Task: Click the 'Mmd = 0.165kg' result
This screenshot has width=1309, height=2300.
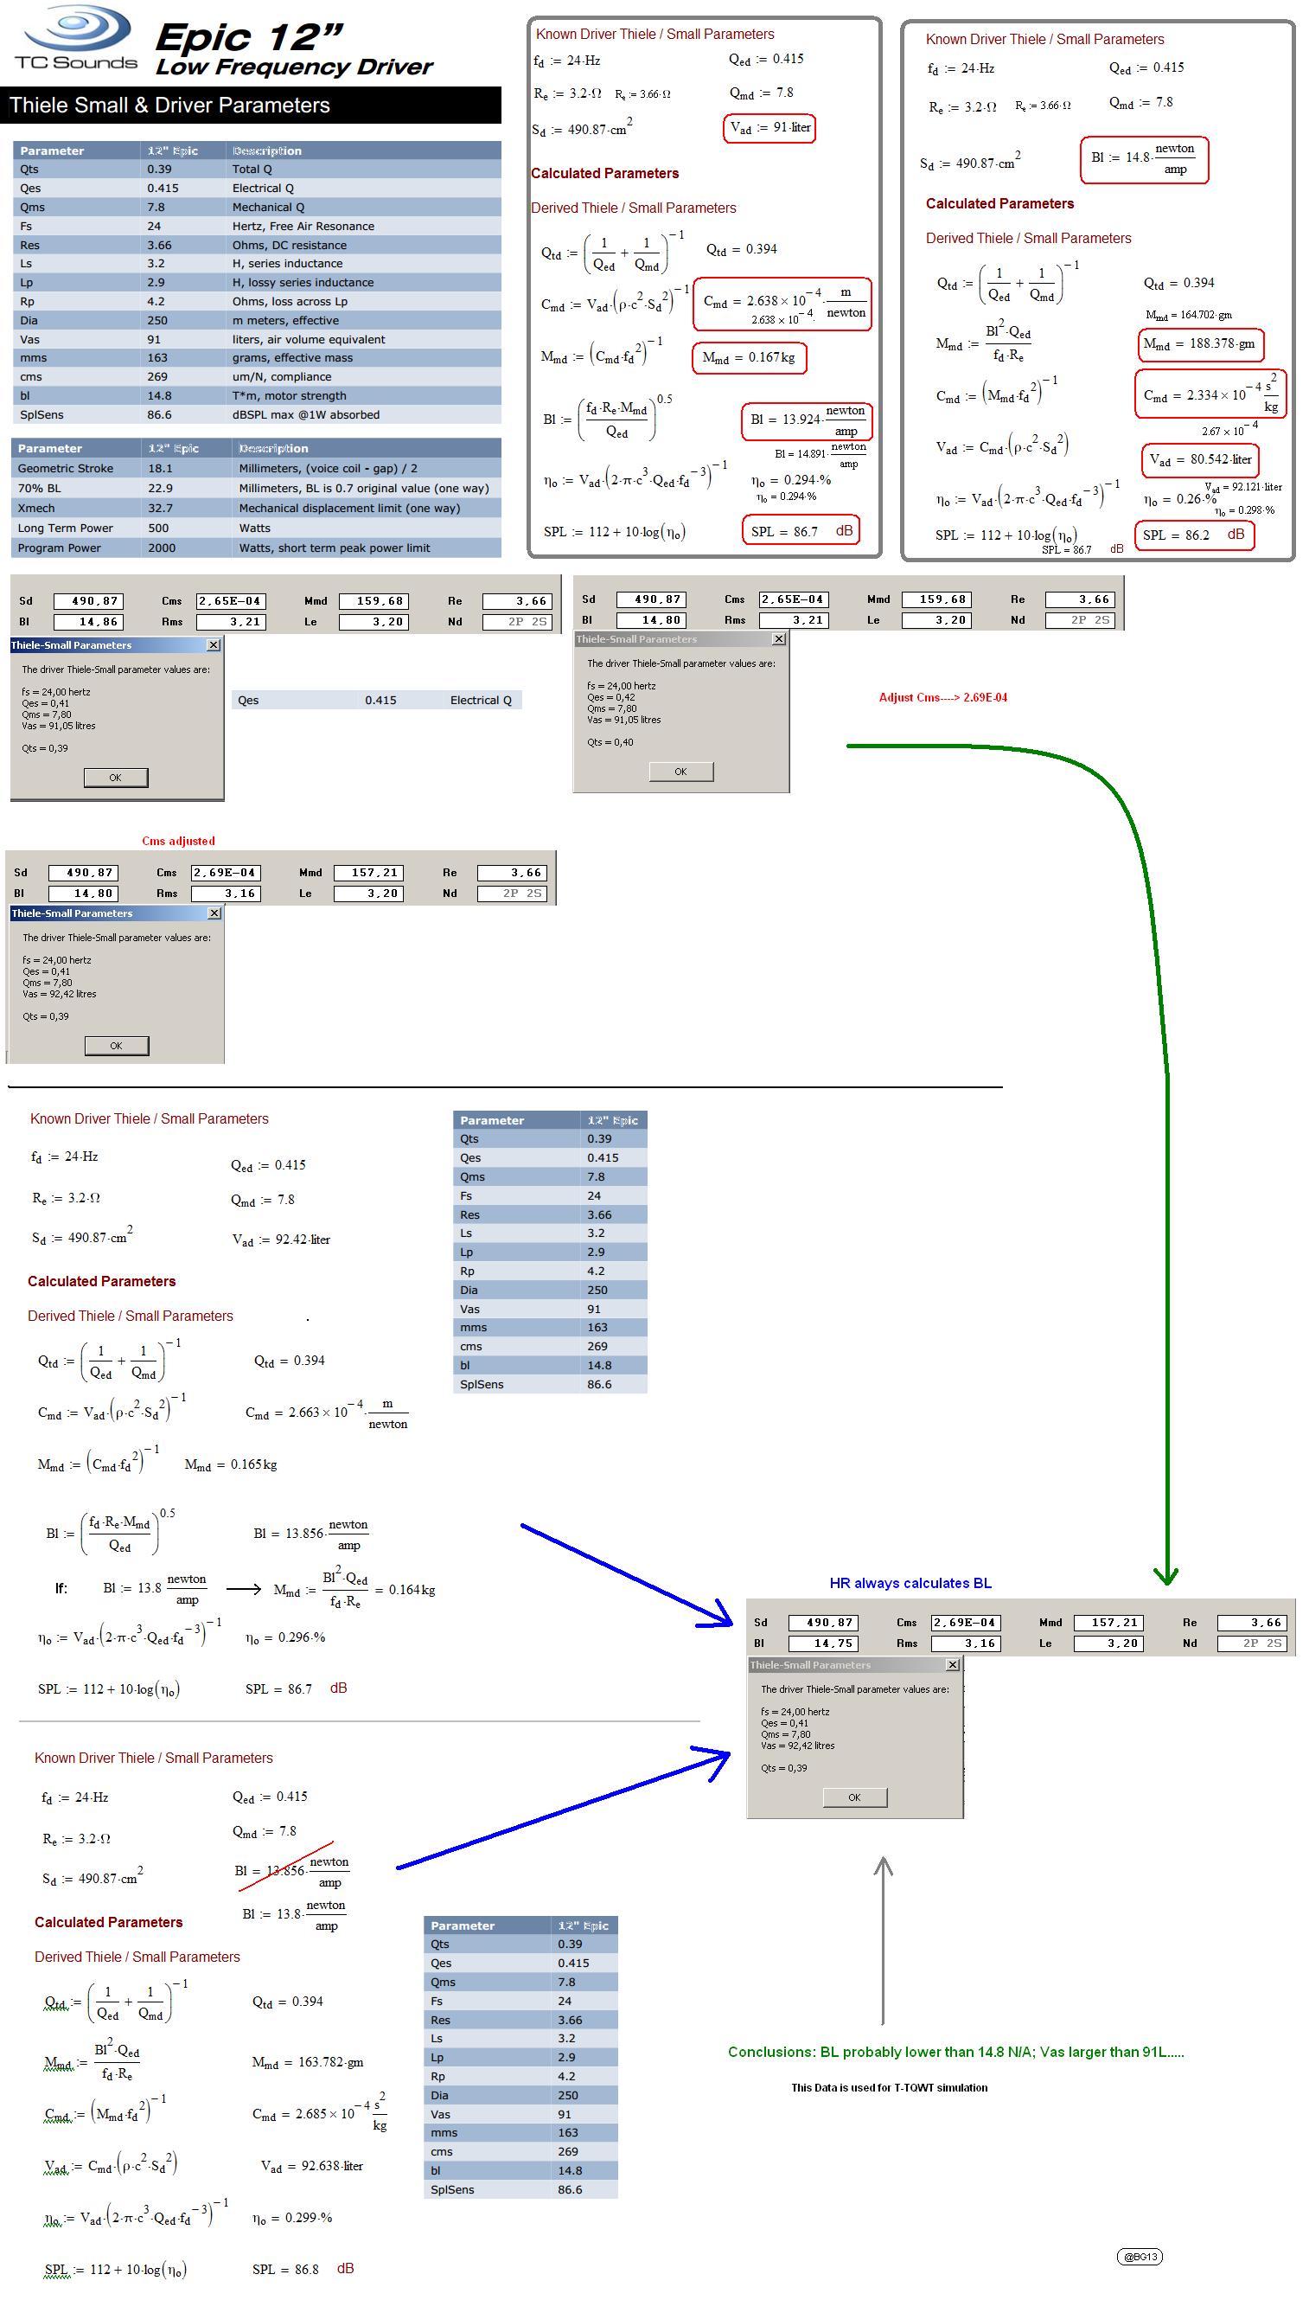Action: click(x=231, y=1464)
